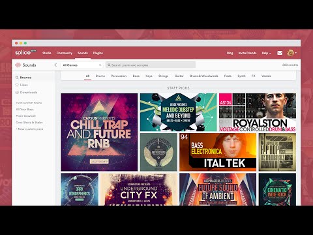
Task: Switch to the FX tab
Action: [x=253, y=76]
